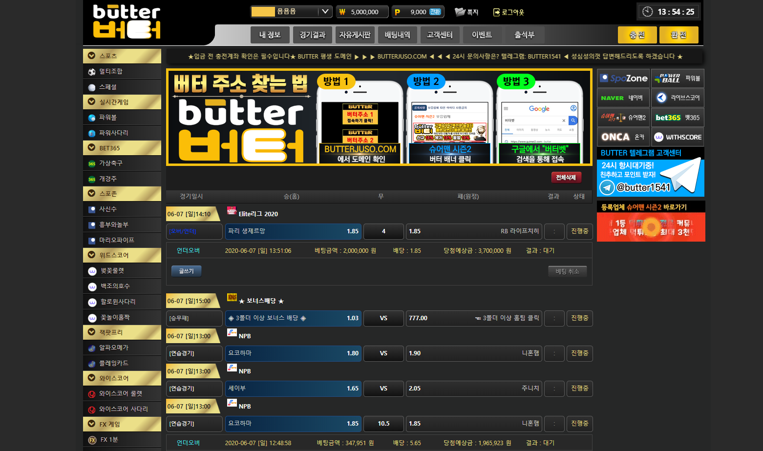Click the 쪽지 message envelope icon
The image size is (763, 451).
tap(460, 12)
